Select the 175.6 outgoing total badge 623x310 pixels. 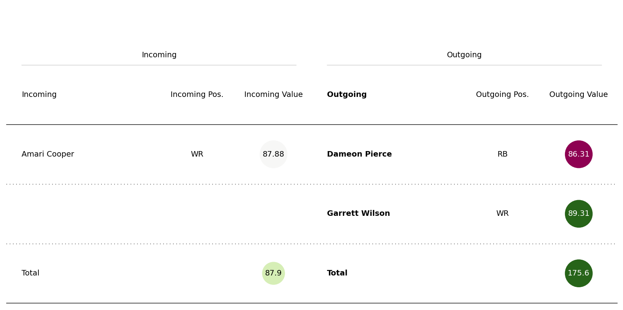(x=578, y=273)
